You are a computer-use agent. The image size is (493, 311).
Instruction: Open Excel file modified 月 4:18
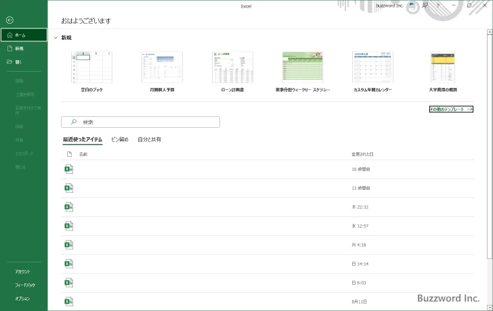pos(267,245)
